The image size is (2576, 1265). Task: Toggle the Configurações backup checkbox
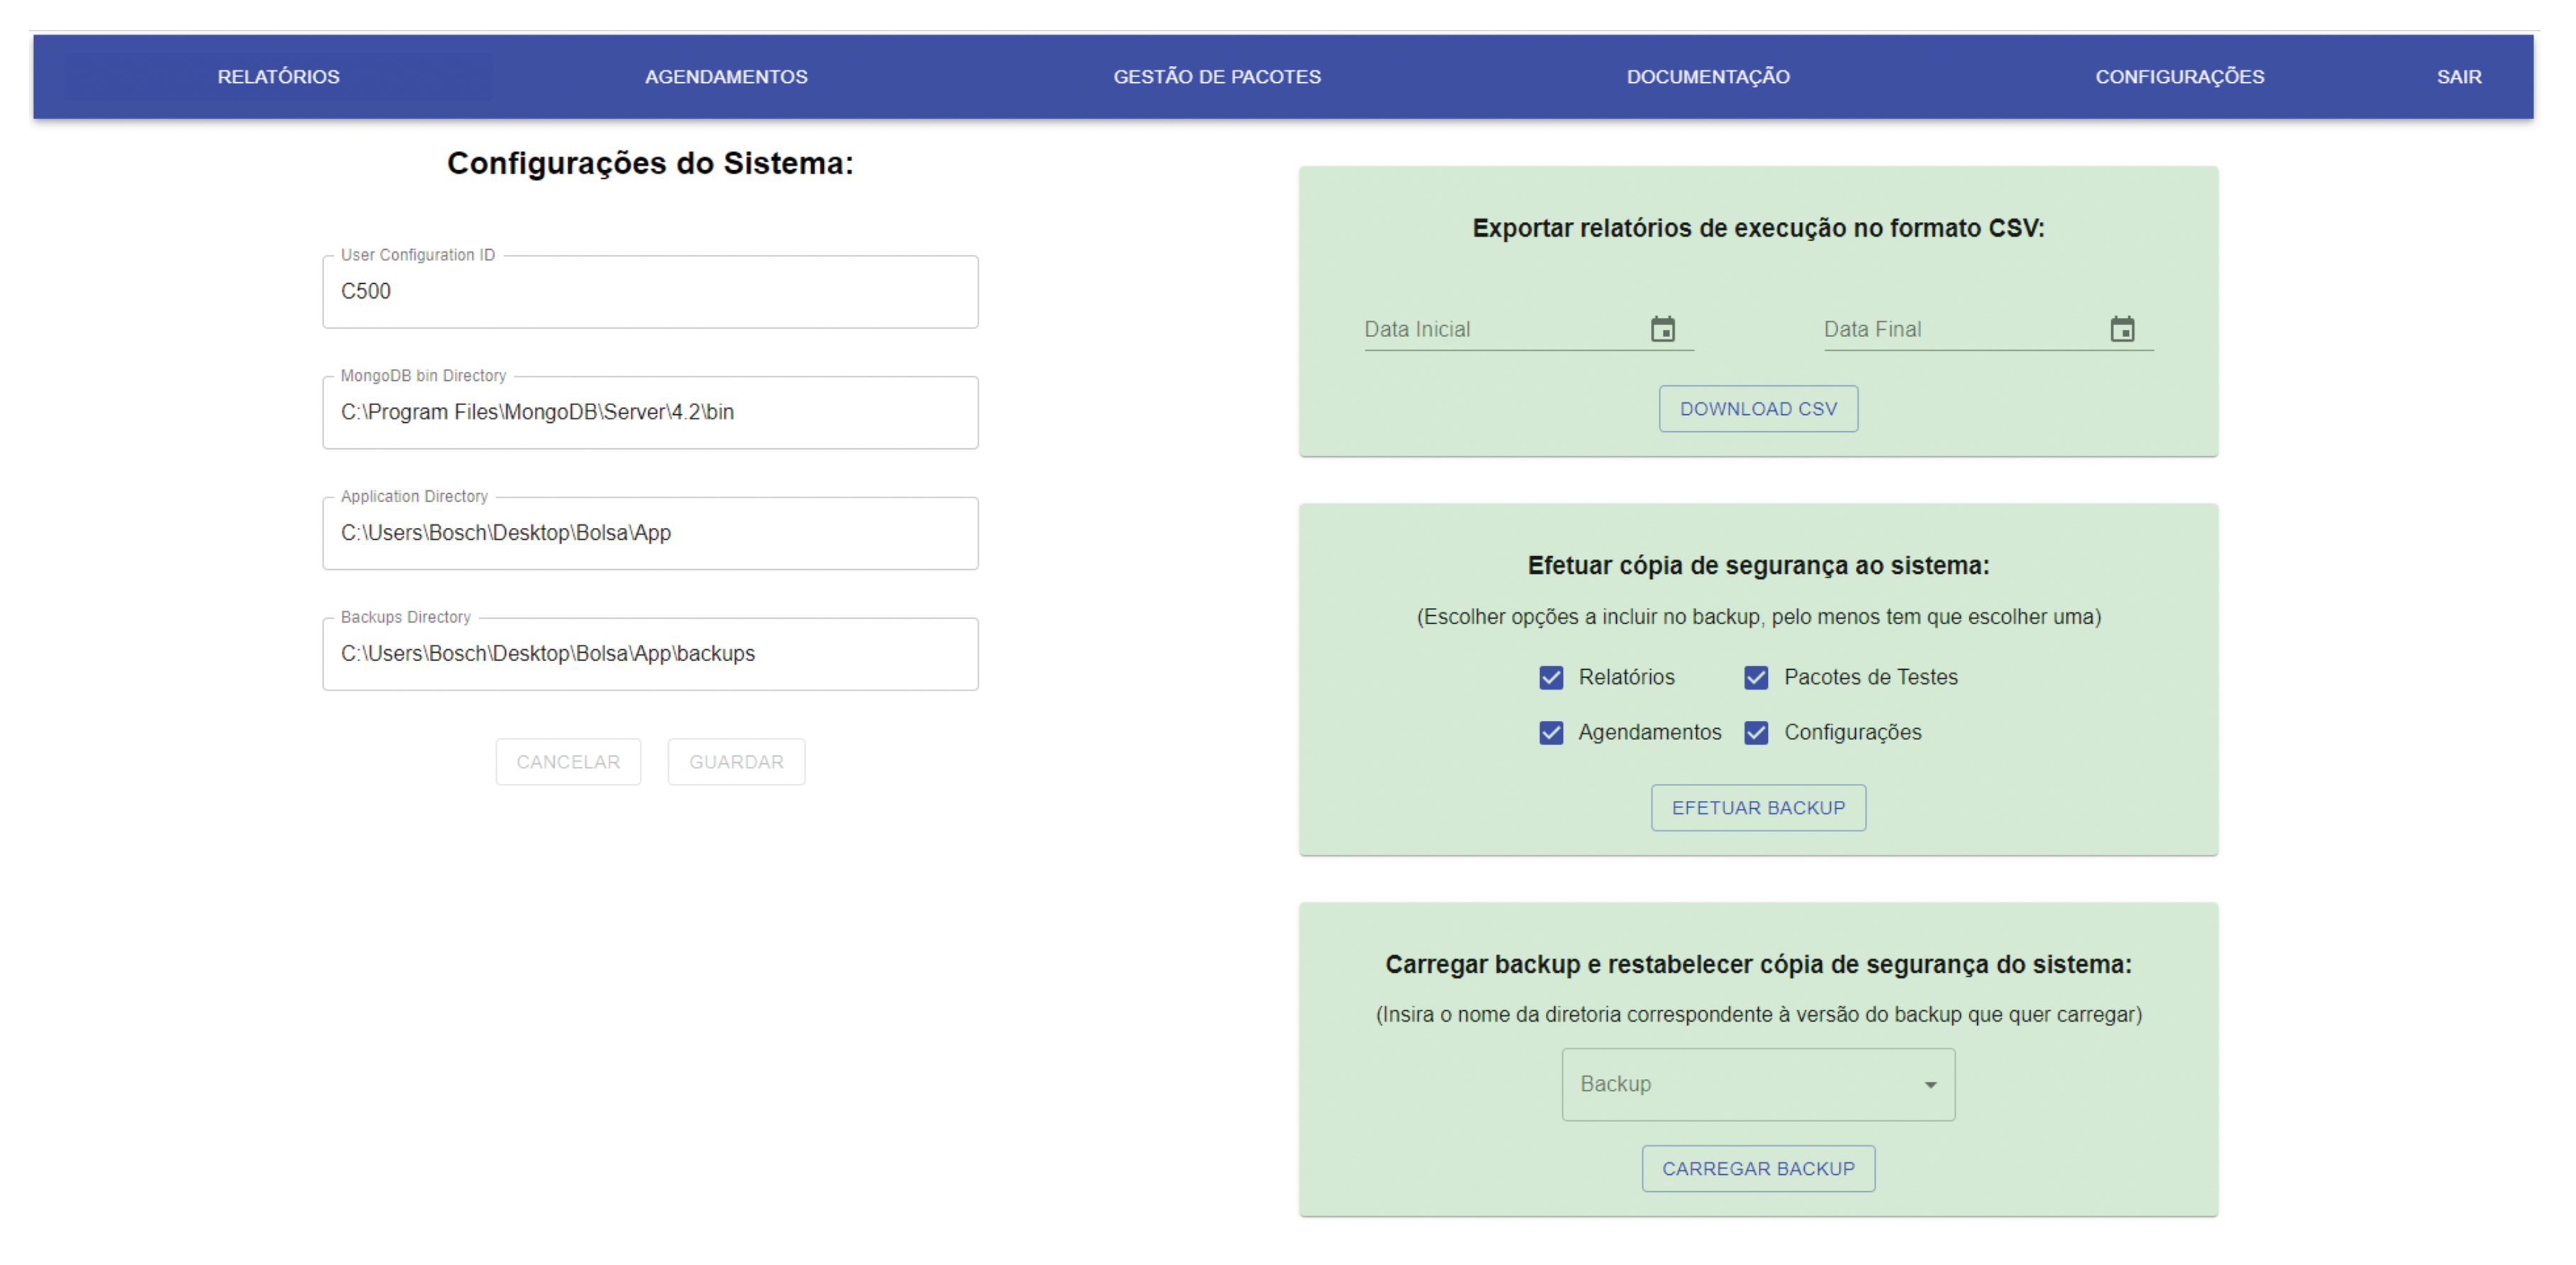[1756, 732]
